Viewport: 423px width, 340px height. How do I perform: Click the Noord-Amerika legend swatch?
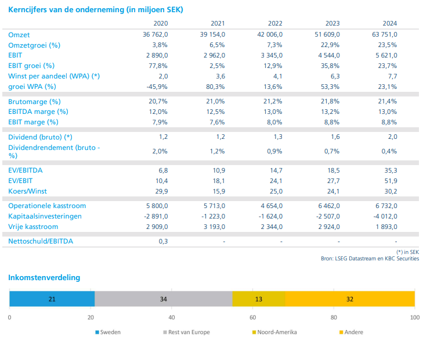coord(252,332)
